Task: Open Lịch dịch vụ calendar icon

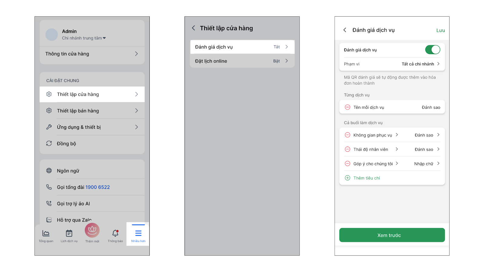Action: click(x=69, y=233)
